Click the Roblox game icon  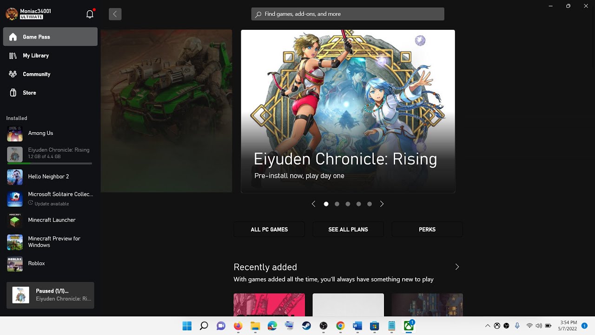tap(15, 264)
